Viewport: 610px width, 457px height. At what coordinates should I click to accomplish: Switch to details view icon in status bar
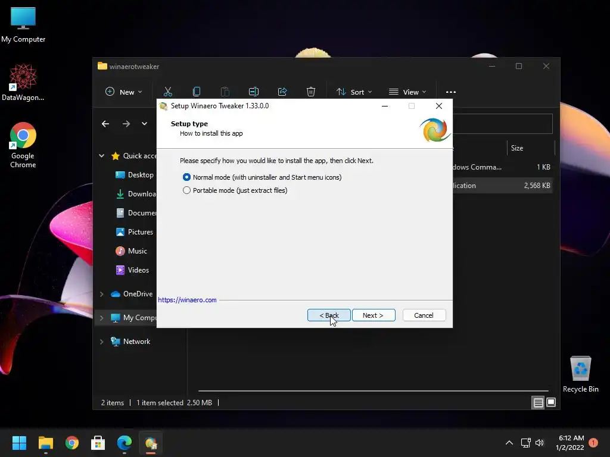538,403
